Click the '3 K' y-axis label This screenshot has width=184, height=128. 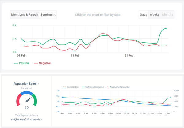[x=14, y=52]
